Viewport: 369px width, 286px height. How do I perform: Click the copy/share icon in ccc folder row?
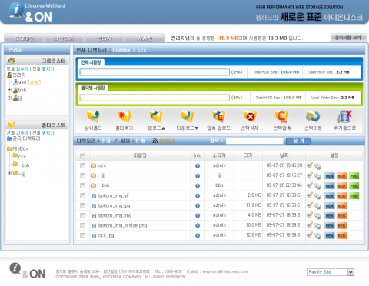317,166
